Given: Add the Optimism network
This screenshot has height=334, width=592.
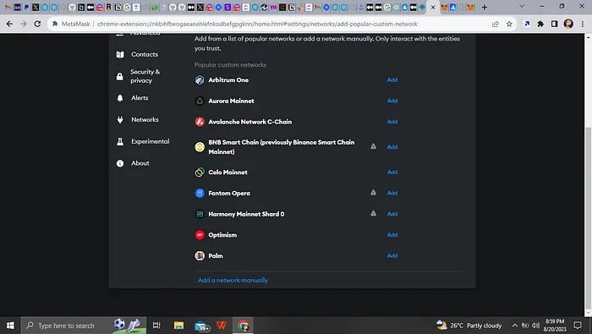Looking at the screenshot, I should [392, 235].
